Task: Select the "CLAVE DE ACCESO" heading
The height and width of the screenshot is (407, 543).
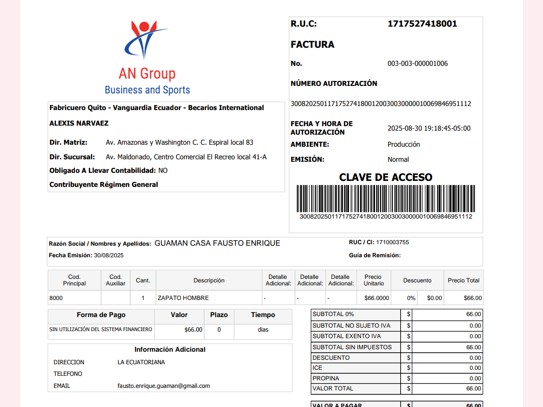Action: pyautogui.click(x=386, y=177)
